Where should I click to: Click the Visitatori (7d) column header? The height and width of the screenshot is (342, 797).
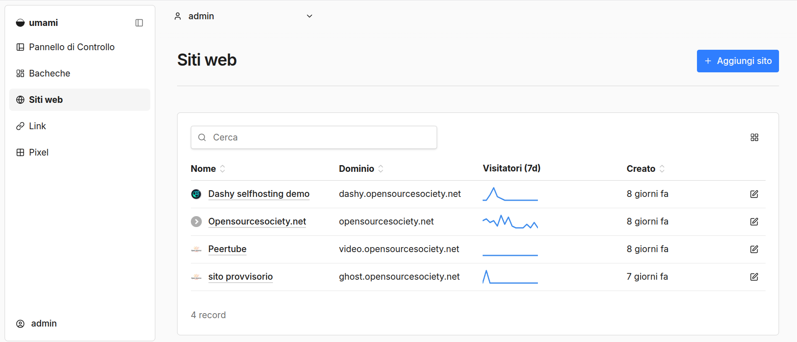pyautogui.click(x=512, y=168)
